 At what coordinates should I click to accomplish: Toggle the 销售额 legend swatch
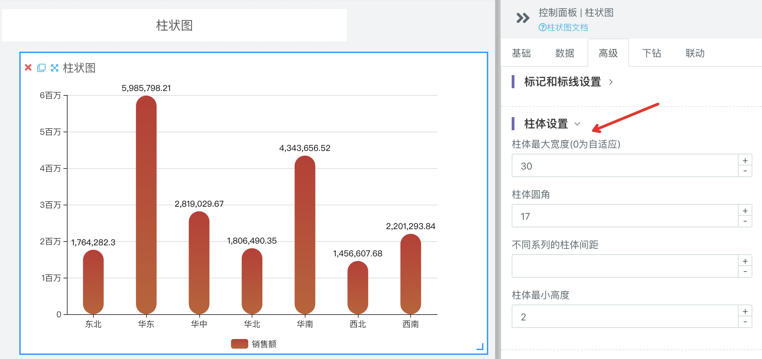pos(240,344)
